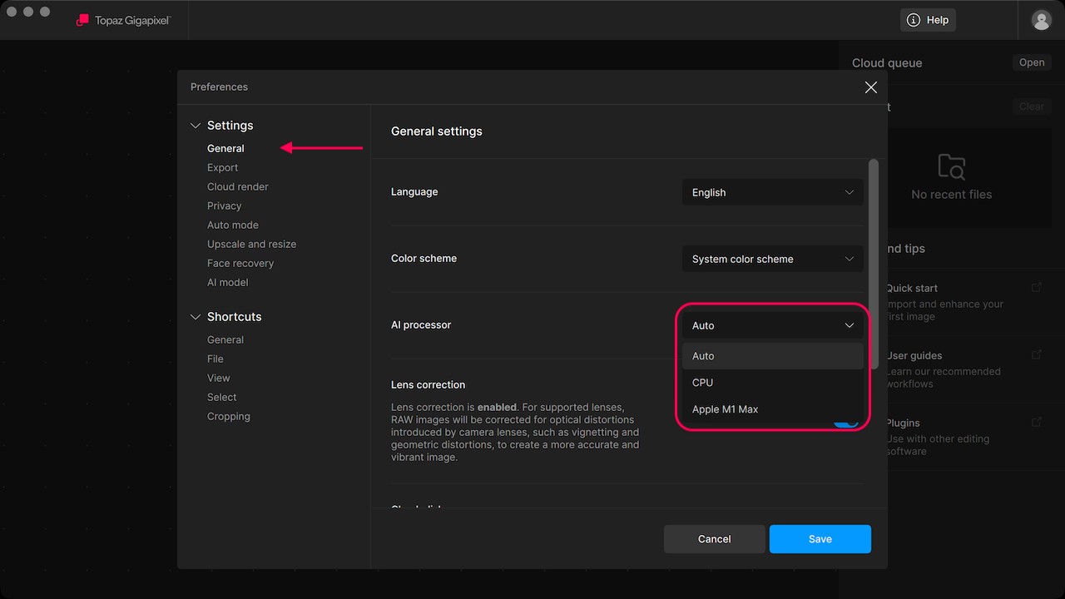Close Preferences with the X icon
This screenshot has width=1065, height=599.
pos(870,87)
